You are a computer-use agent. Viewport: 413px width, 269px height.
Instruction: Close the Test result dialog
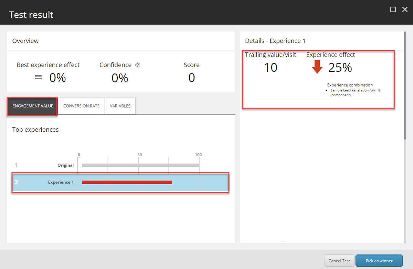coord(405,10)
